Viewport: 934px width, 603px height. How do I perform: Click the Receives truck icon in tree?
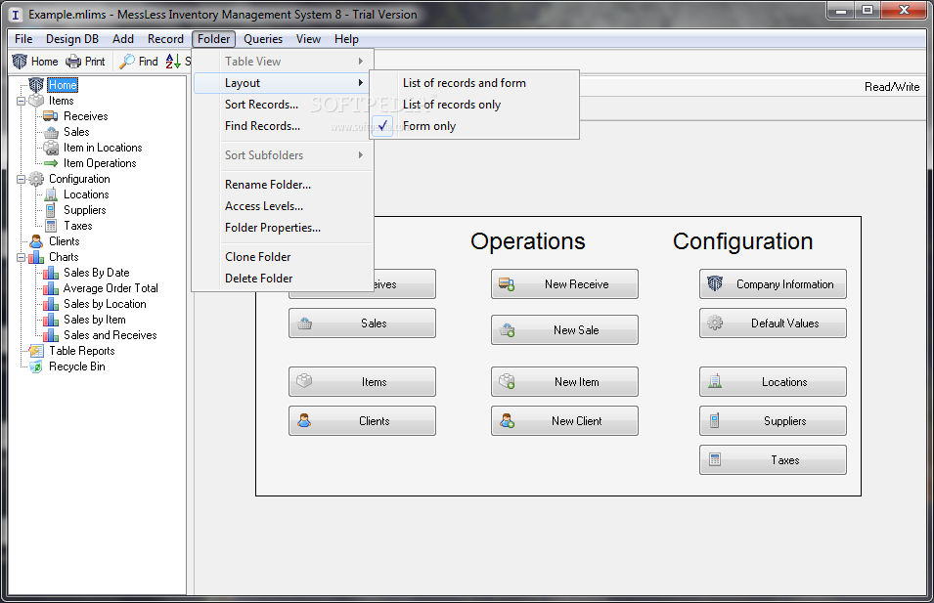[x=51, y=116]
